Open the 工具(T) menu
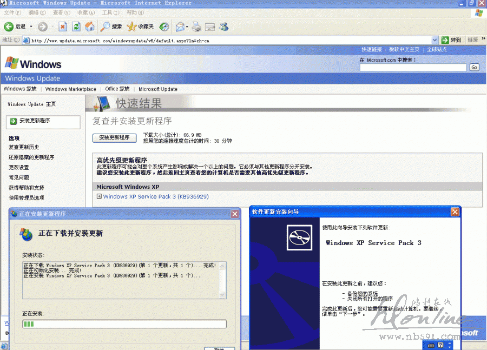Image resolution: width=487 pixels, height=350 pixels. pyautogui.click(x=111, y=13)
